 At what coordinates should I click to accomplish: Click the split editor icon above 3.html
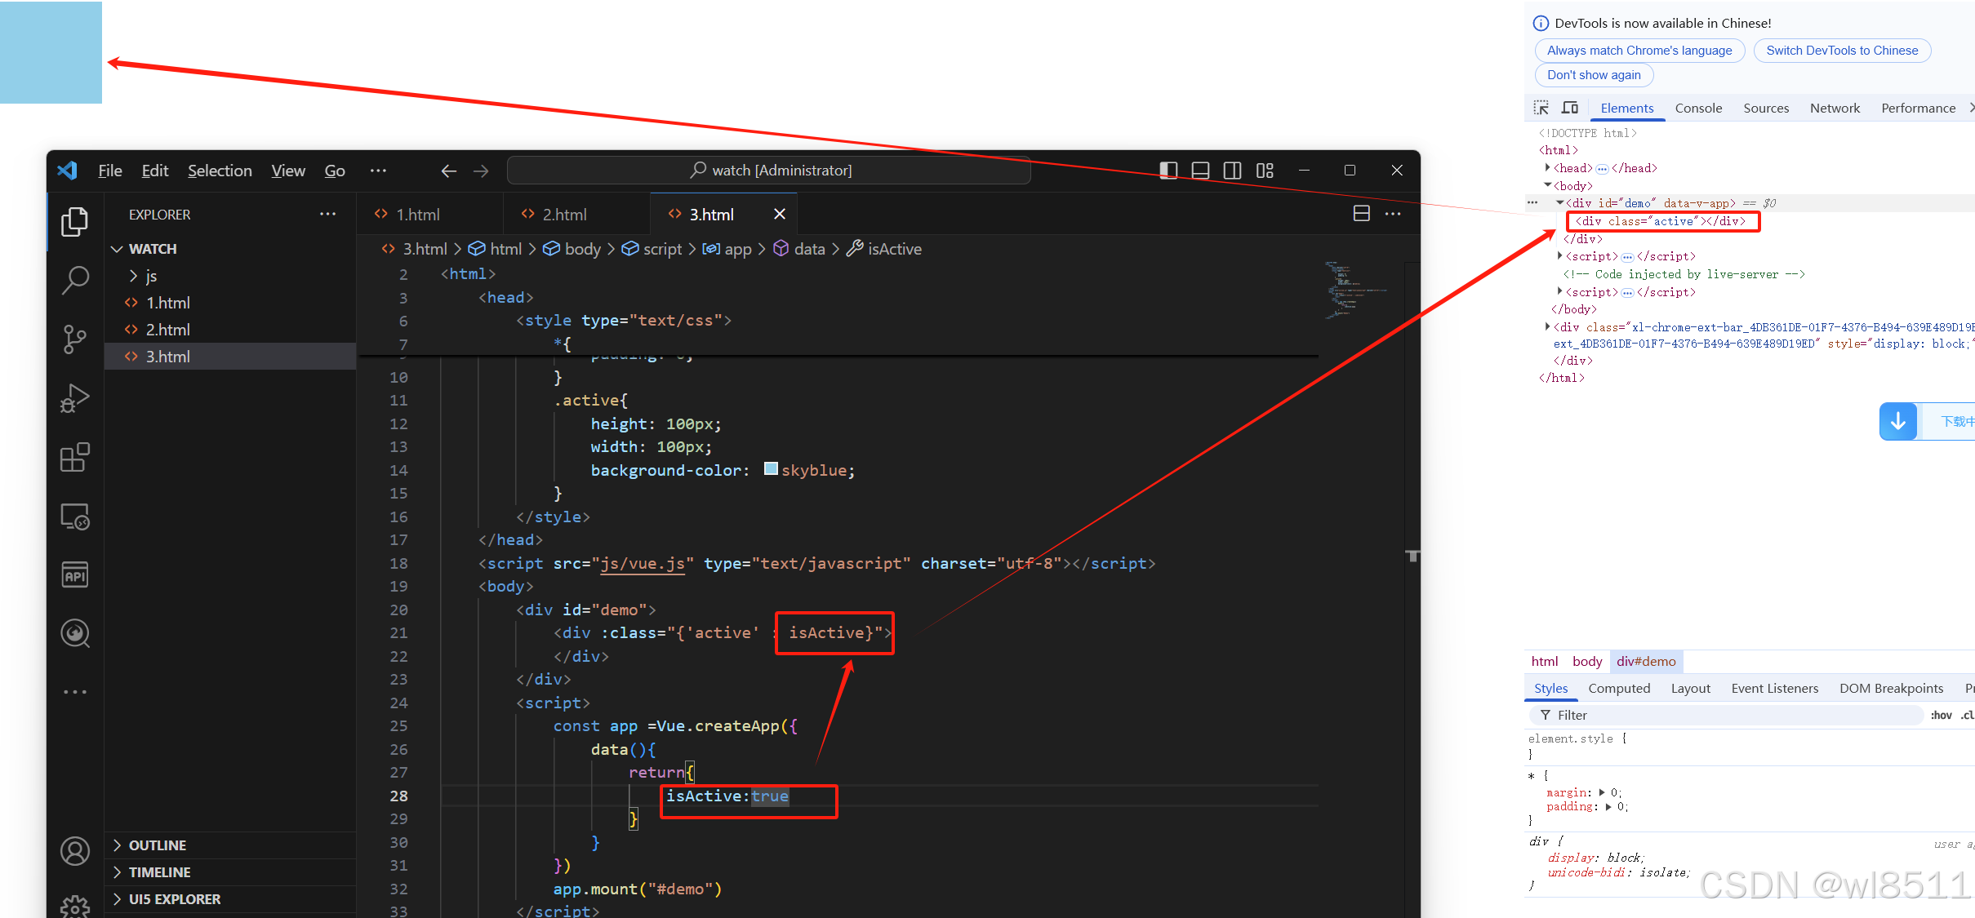click(1361, 213)
